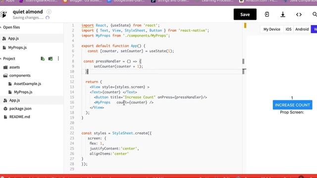Click justifyContent:'center' on line 25

(x=113, y=148)
